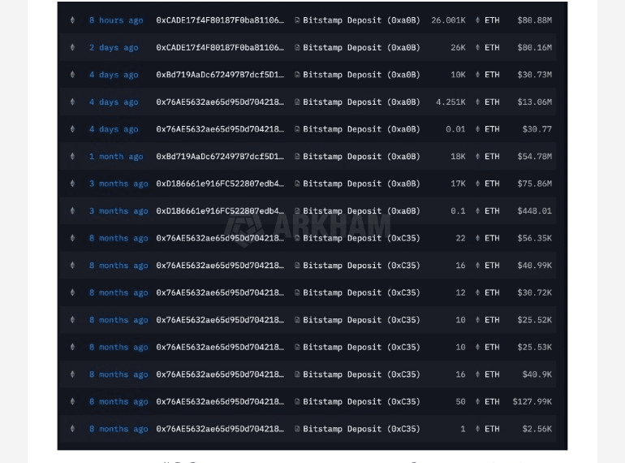
Task: Open the '2 days ago' transaction timestamp
Action: click(113, 48)
